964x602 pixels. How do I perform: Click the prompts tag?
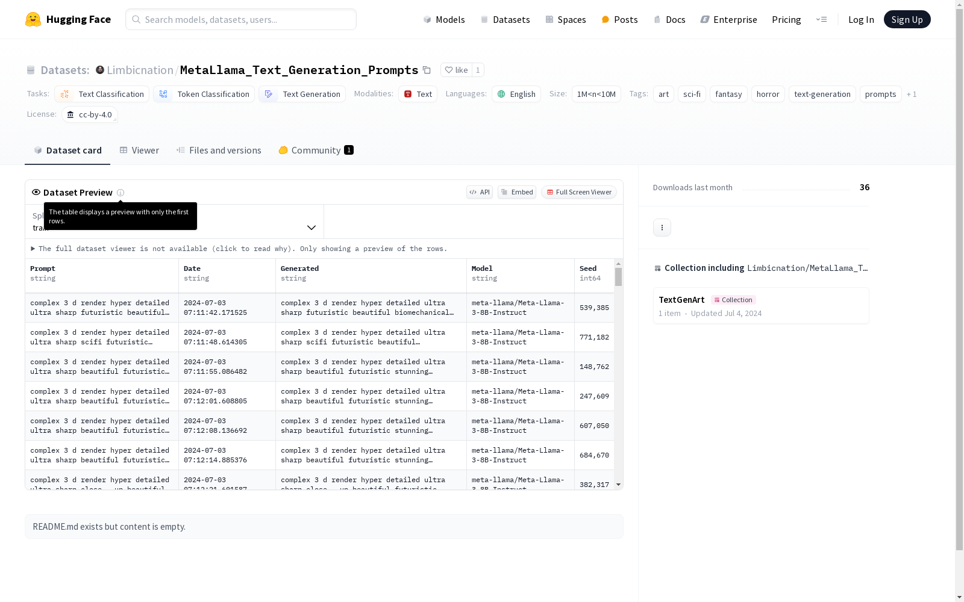pos(880,94)
